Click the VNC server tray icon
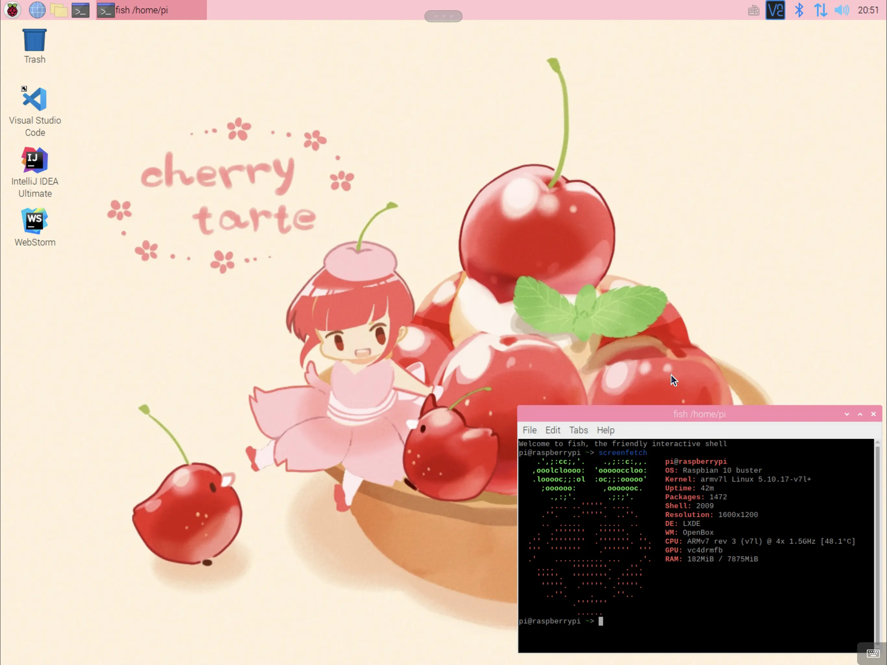887x665 pixels. [x=775, y=10]
